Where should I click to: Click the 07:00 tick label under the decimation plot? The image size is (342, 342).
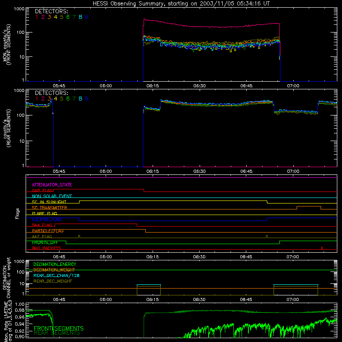point(293,300)
